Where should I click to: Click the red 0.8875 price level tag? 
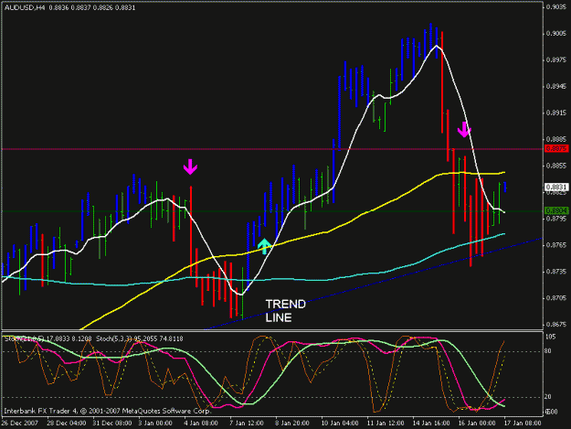[556, 149]
